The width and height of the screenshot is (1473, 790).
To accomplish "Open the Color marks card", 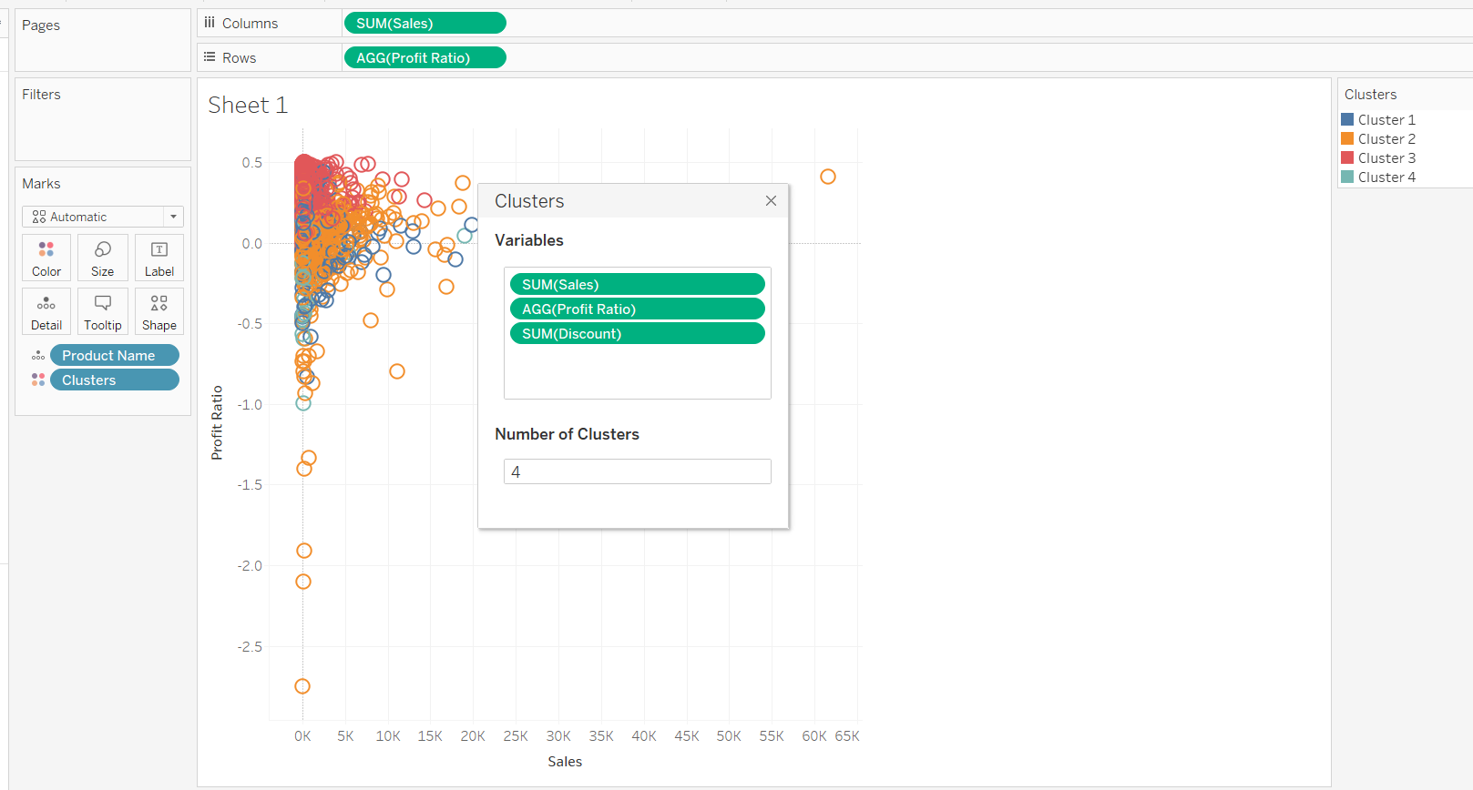I will pyautogui.click(x=46, y=258).
